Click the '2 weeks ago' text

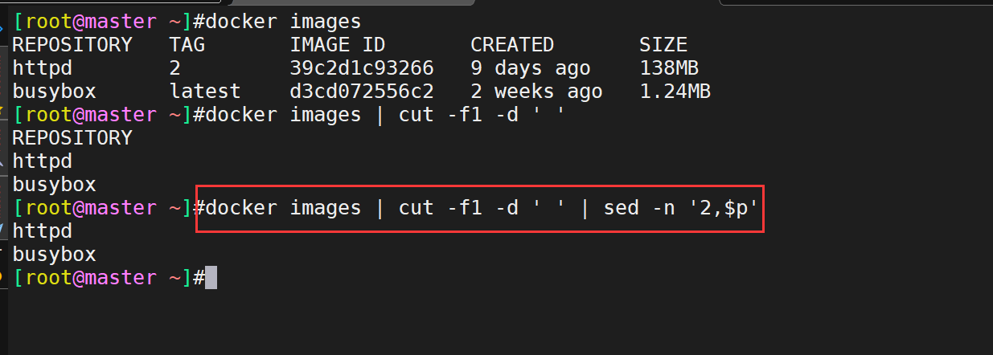pyautogui.click(x=536, y=91)
